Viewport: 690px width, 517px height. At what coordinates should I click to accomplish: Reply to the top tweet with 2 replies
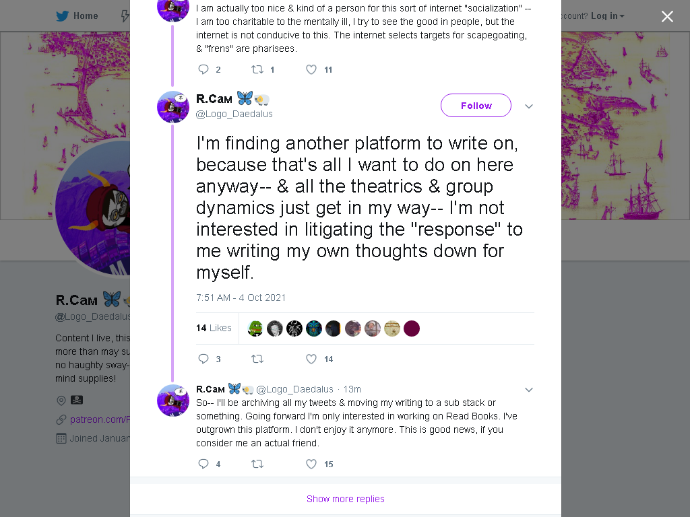click(x=203, y=69)
